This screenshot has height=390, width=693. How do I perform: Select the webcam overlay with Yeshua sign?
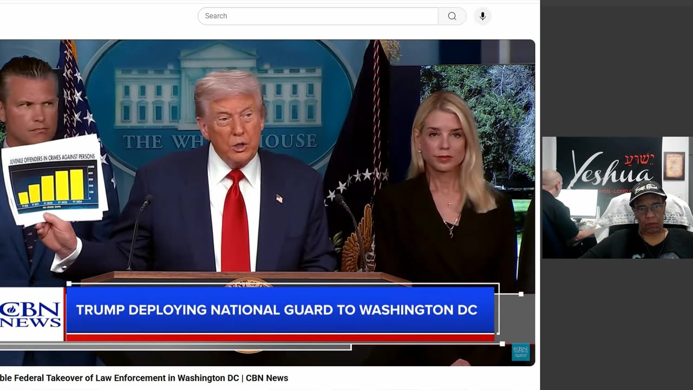617,198
